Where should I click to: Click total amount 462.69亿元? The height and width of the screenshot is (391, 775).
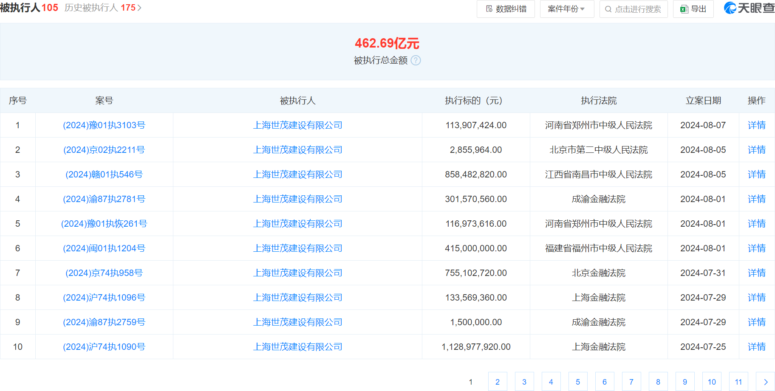pos(387,43)
